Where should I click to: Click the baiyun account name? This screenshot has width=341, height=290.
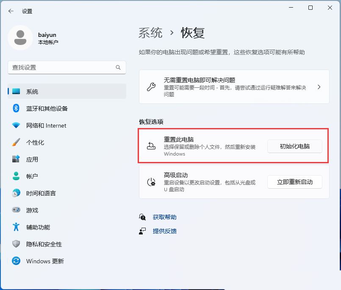47,35
